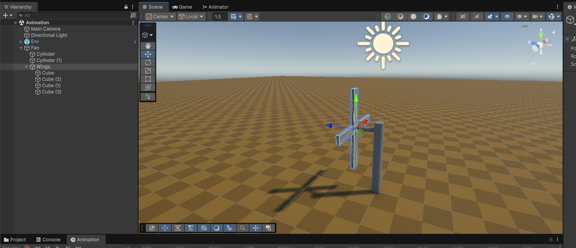Open the Local handle rotation dropdown
The width and height of the screenshot is (576, 248).
click(x=191, y=17)
